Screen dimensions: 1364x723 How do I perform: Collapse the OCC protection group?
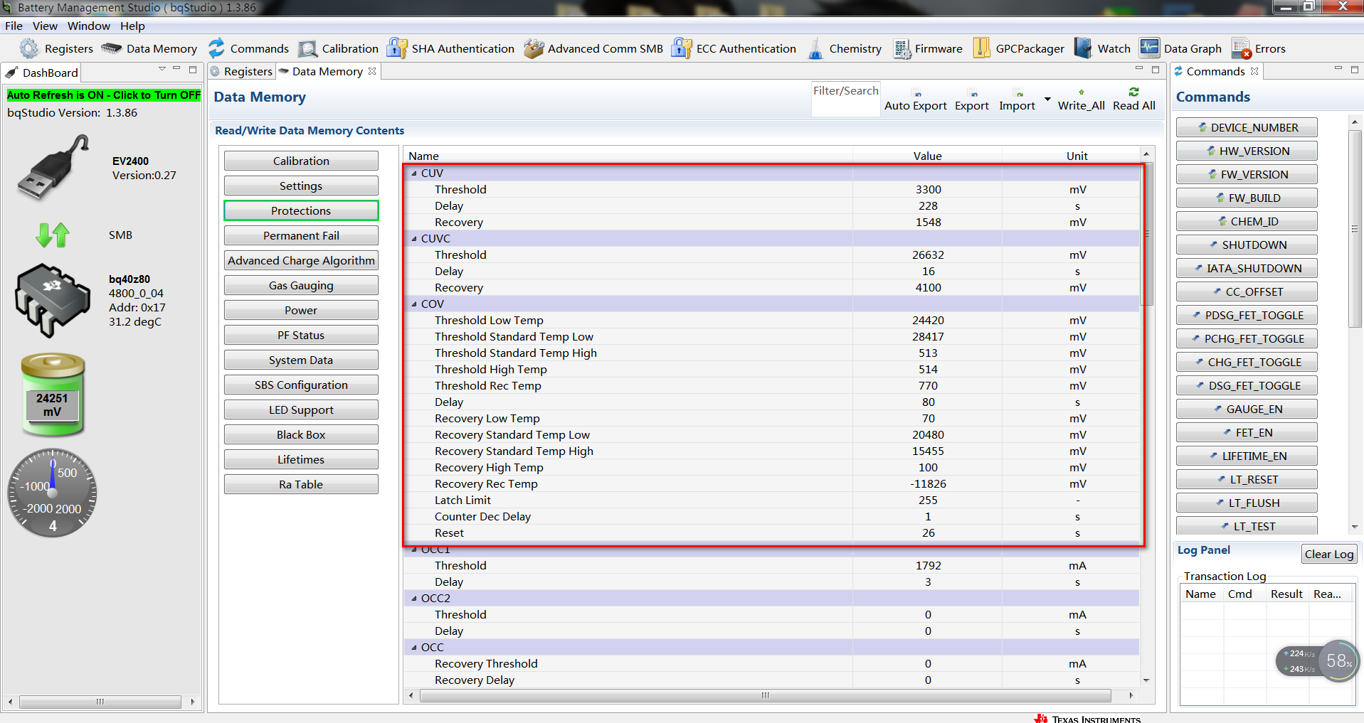414,647
